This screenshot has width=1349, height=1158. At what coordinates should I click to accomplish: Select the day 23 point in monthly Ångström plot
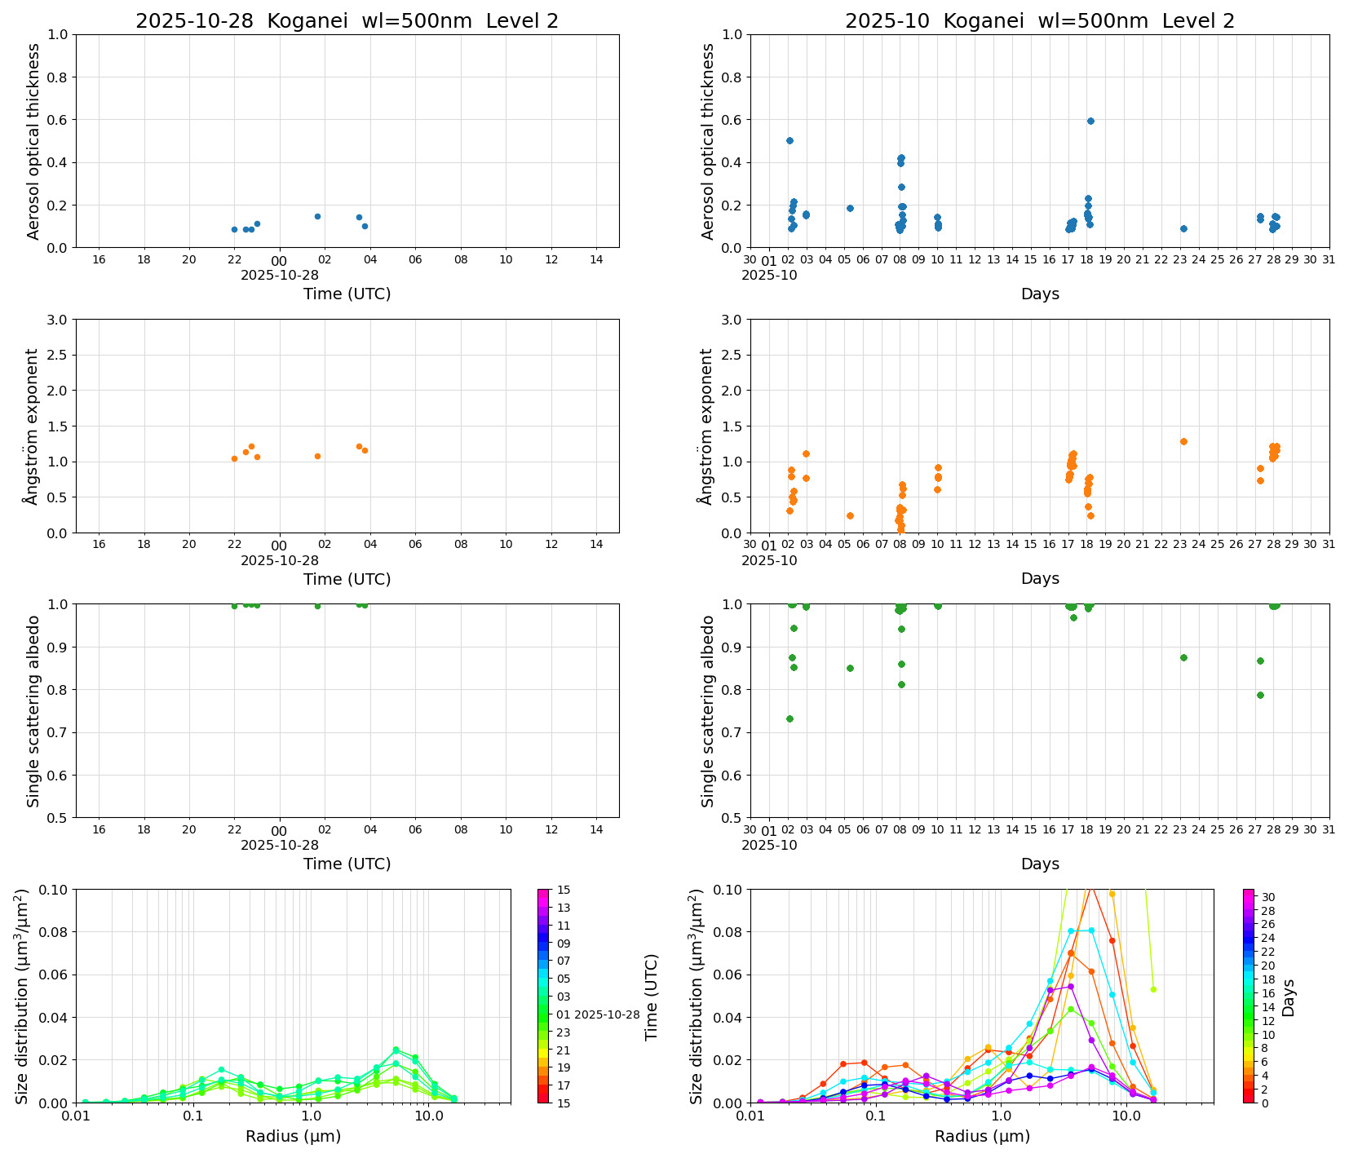(x=1183, y=441)
